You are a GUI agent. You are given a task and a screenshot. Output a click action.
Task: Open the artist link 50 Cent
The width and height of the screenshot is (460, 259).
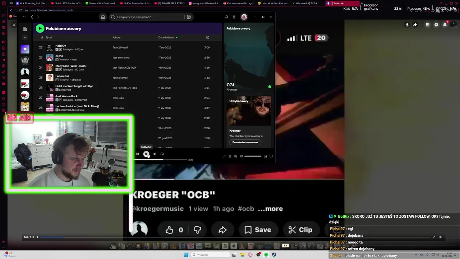pyautogui.click(x=79, y=70)
